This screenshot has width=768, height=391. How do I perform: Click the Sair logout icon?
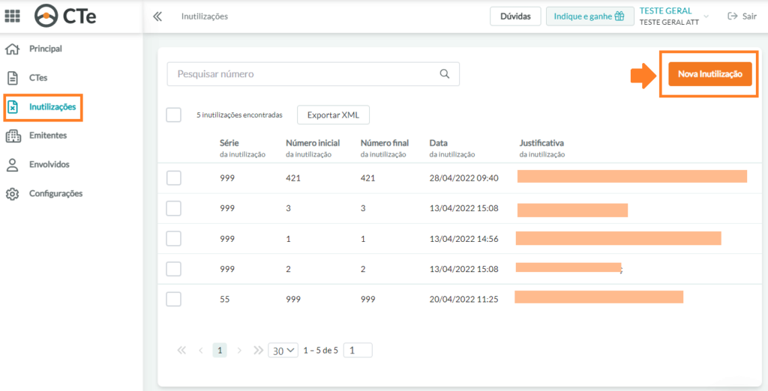[733, 16]
